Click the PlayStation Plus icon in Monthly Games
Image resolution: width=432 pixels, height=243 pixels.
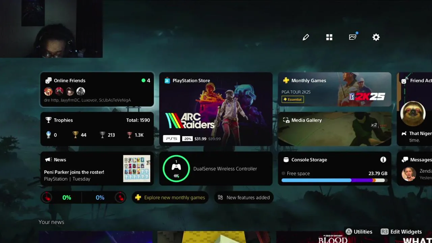[286, 80]
